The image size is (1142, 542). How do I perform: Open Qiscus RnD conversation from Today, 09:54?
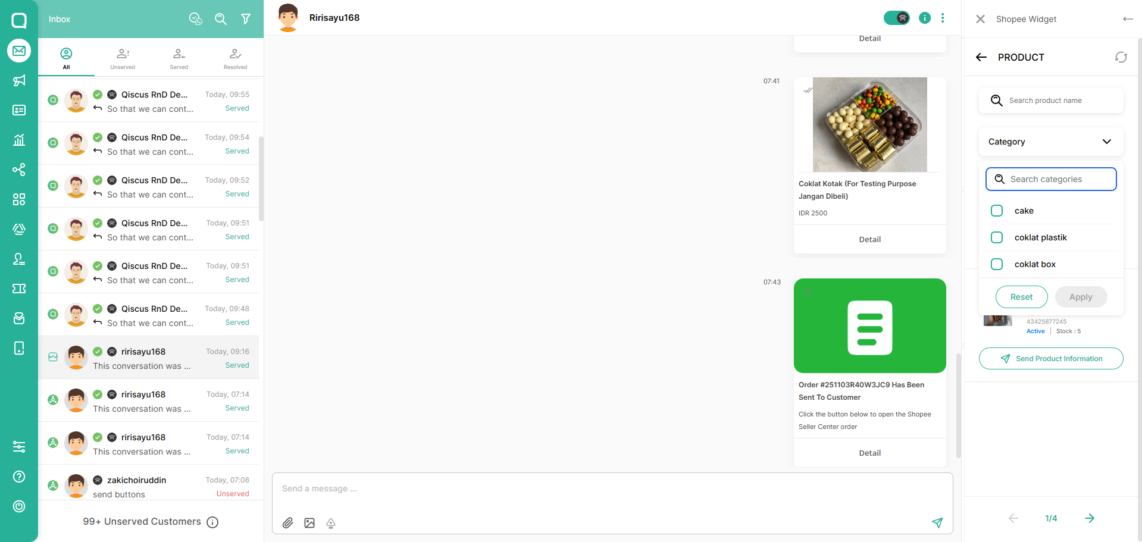pyautogui.click(x=148, y=144)
